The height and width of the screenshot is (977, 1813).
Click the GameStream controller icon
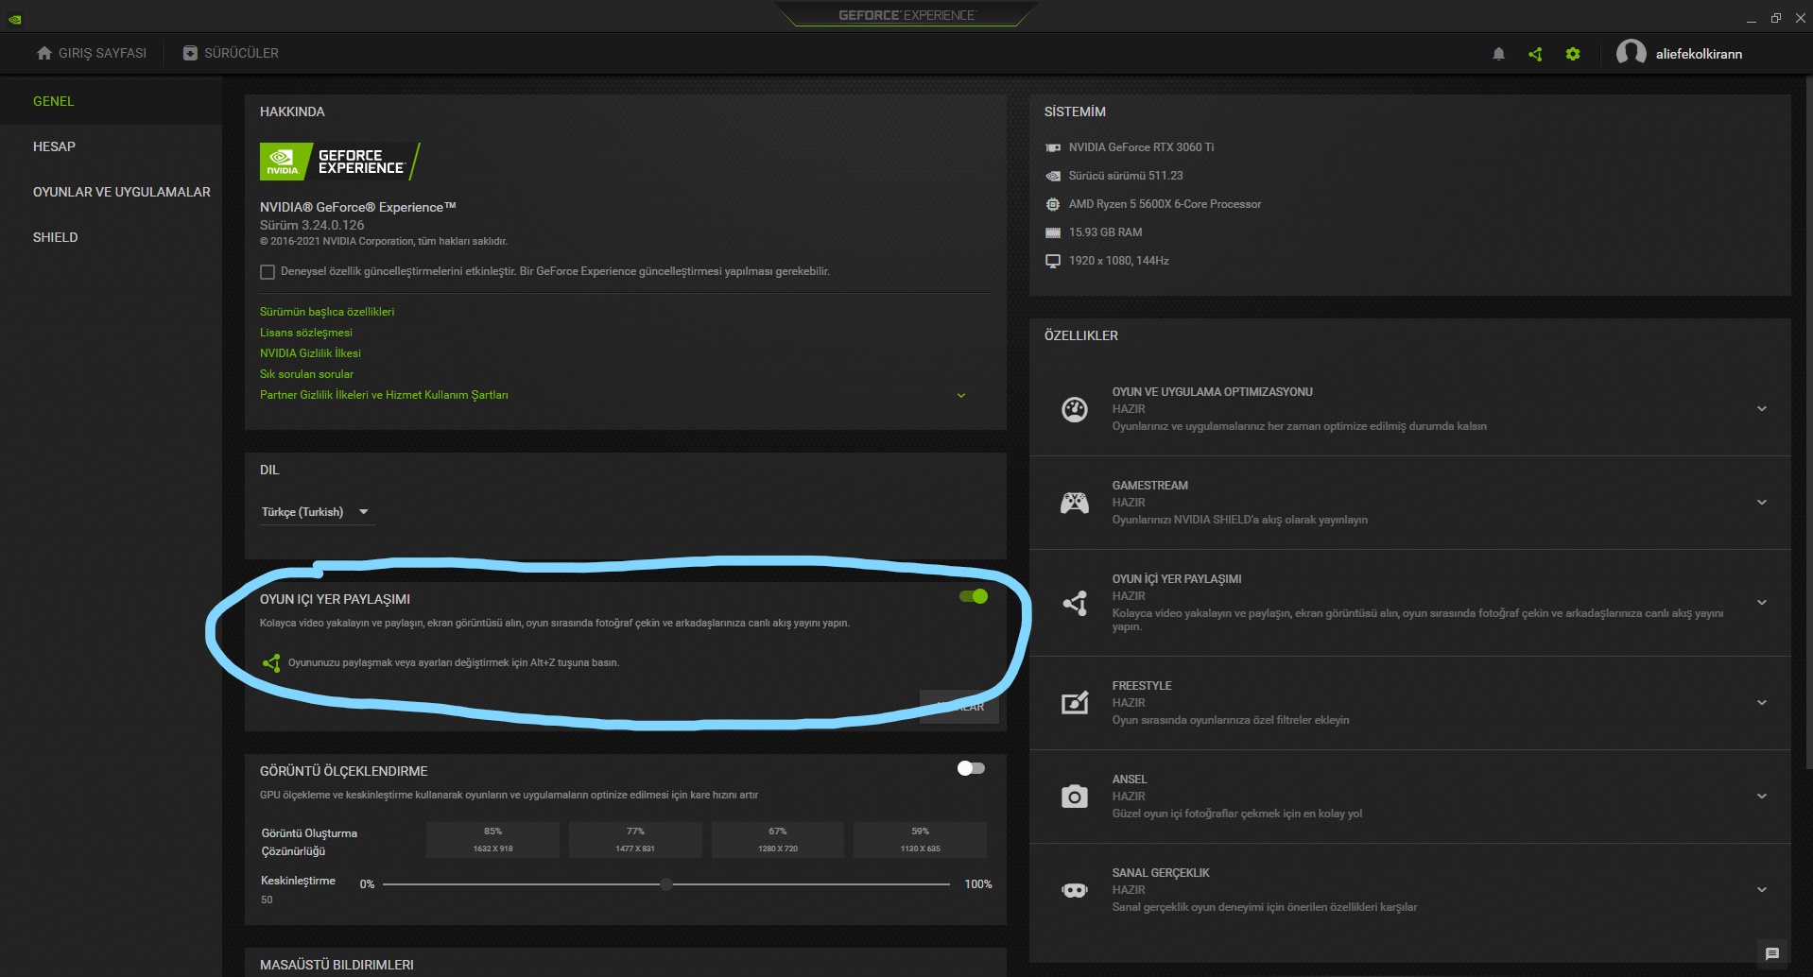point(1074,503)
